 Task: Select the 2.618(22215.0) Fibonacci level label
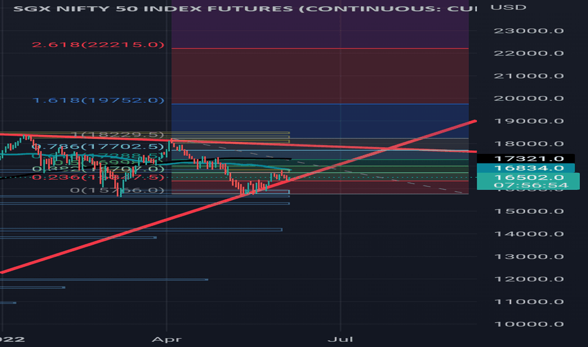coord(98,45)
